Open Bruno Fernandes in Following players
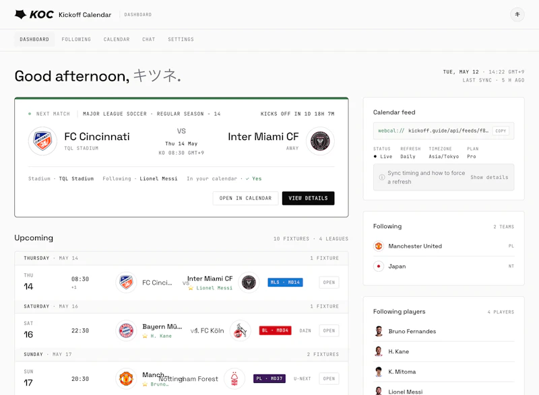Viewport: 539px width, 395px height. click(444, 331)
